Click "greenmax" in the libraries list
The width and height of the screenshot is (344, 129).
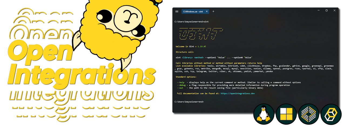[x=329, y=66]
